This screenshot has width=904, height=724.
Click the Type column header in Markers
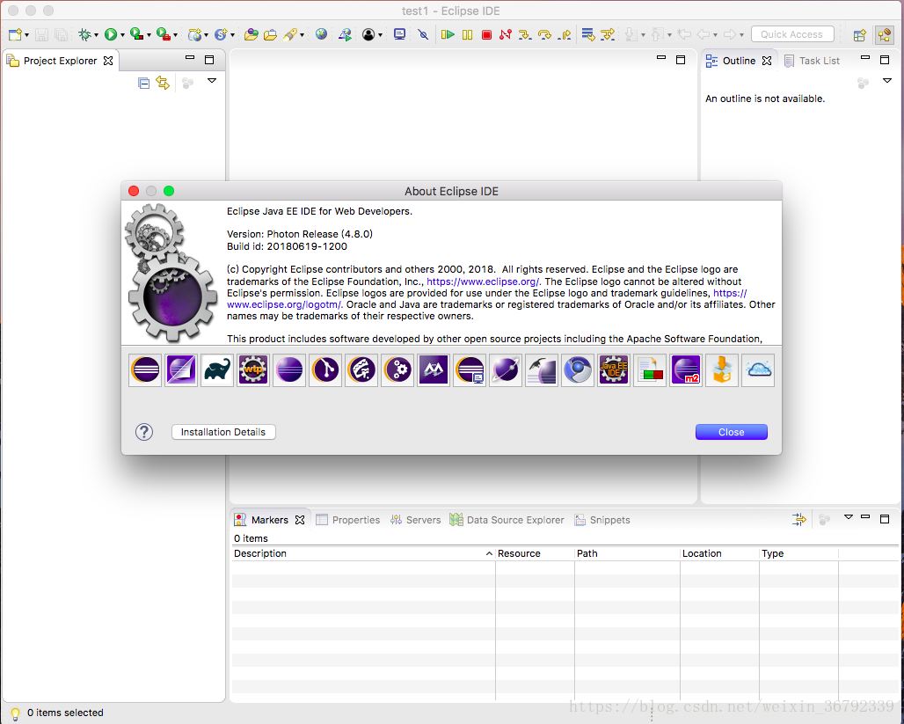(x=798, y=553)
